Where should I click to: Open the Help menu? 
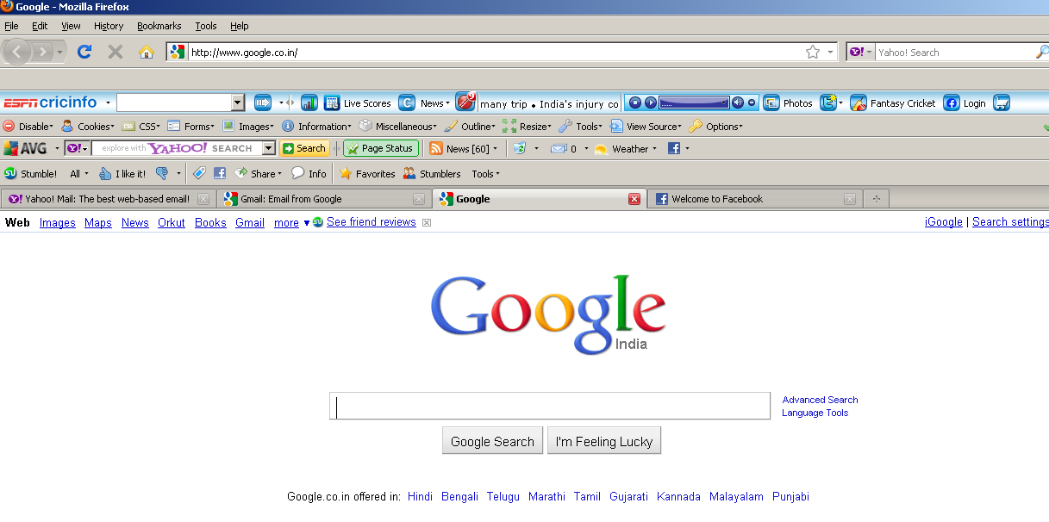240,26
